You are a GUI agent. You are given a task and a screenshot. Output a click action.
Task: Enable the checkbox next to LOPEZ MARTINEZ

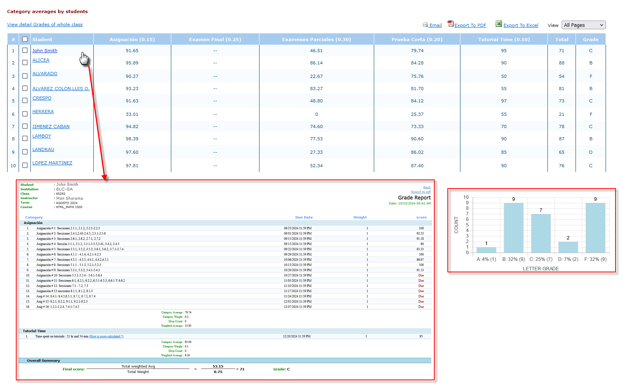25,165
